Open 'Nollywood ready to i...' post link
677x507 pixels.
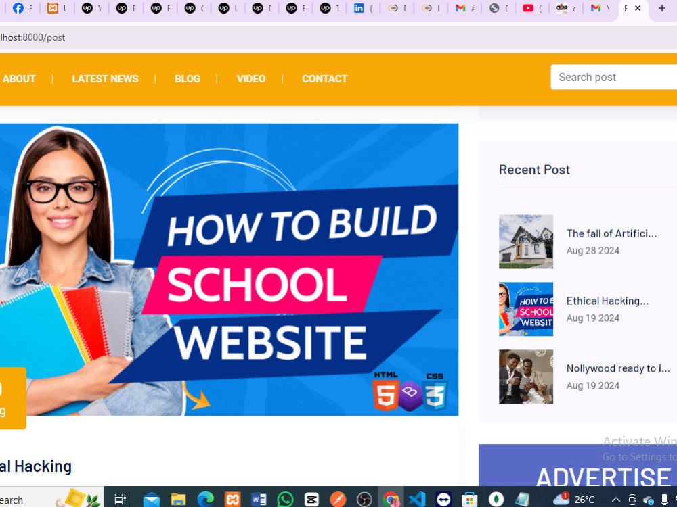coord(618,368)
